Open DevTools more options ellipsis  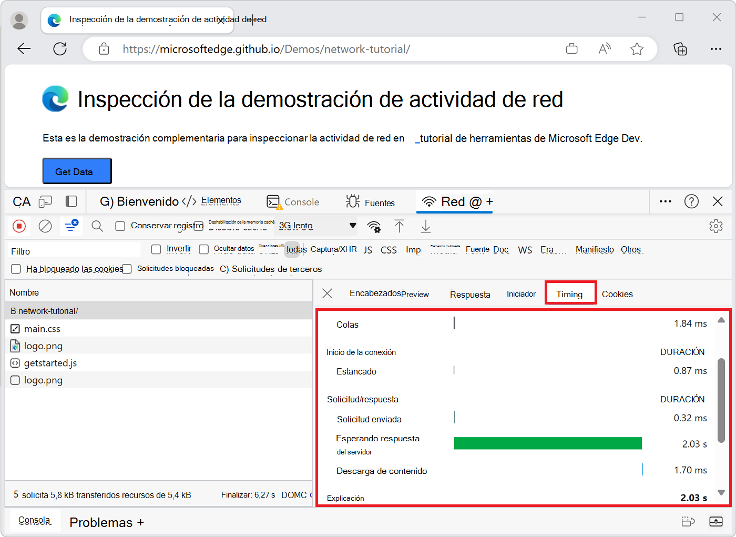665,201
